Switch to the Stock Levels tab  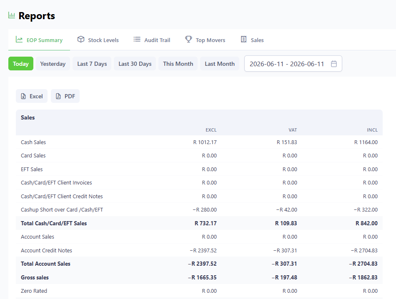[x=98, y=40]
